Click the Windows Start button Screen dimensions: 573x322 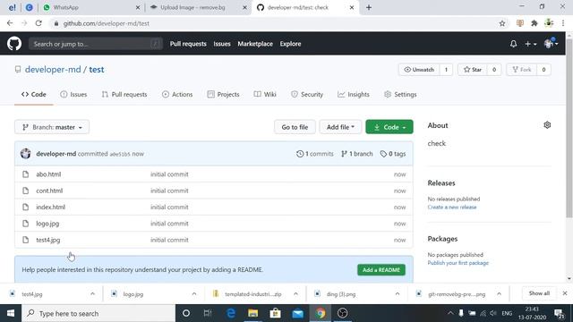click(x=11, y=313)
